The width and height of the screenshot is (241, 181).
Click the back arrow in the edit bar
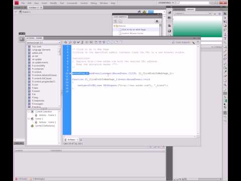click(x=16, y=12)
